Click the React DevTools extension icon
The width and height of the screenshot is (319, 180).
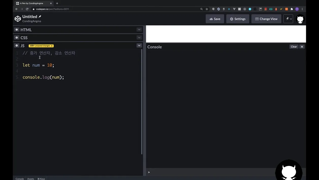[x=229, y=9]
